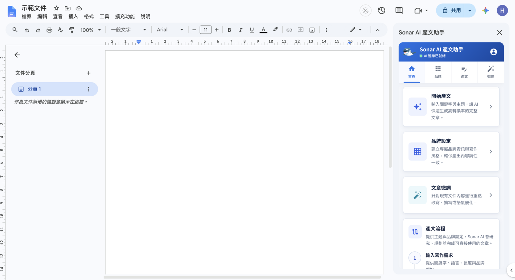Select the 分頁 1 document tab

(x=54, y=89)
